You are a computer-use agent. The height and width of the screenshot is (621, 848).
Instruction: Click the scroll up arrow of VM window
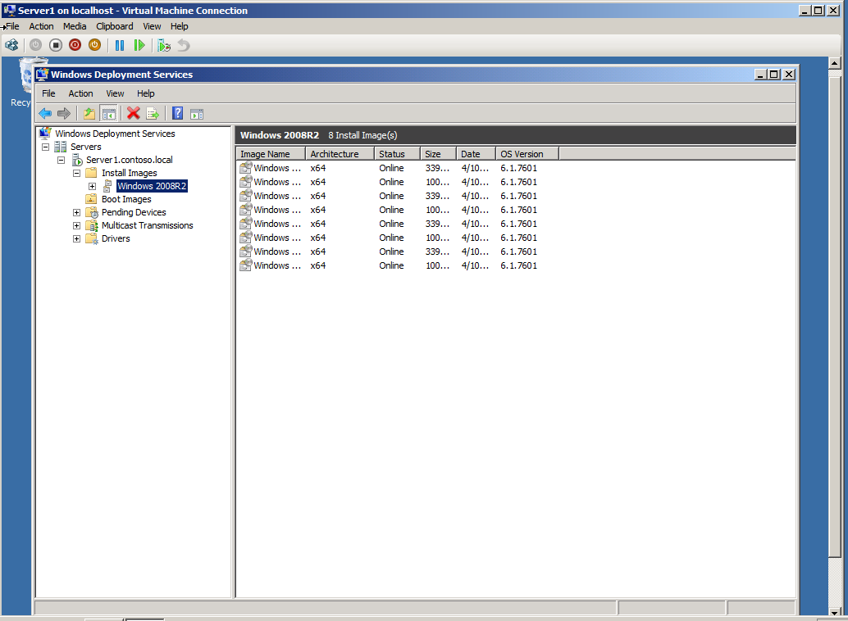point(835,63)
